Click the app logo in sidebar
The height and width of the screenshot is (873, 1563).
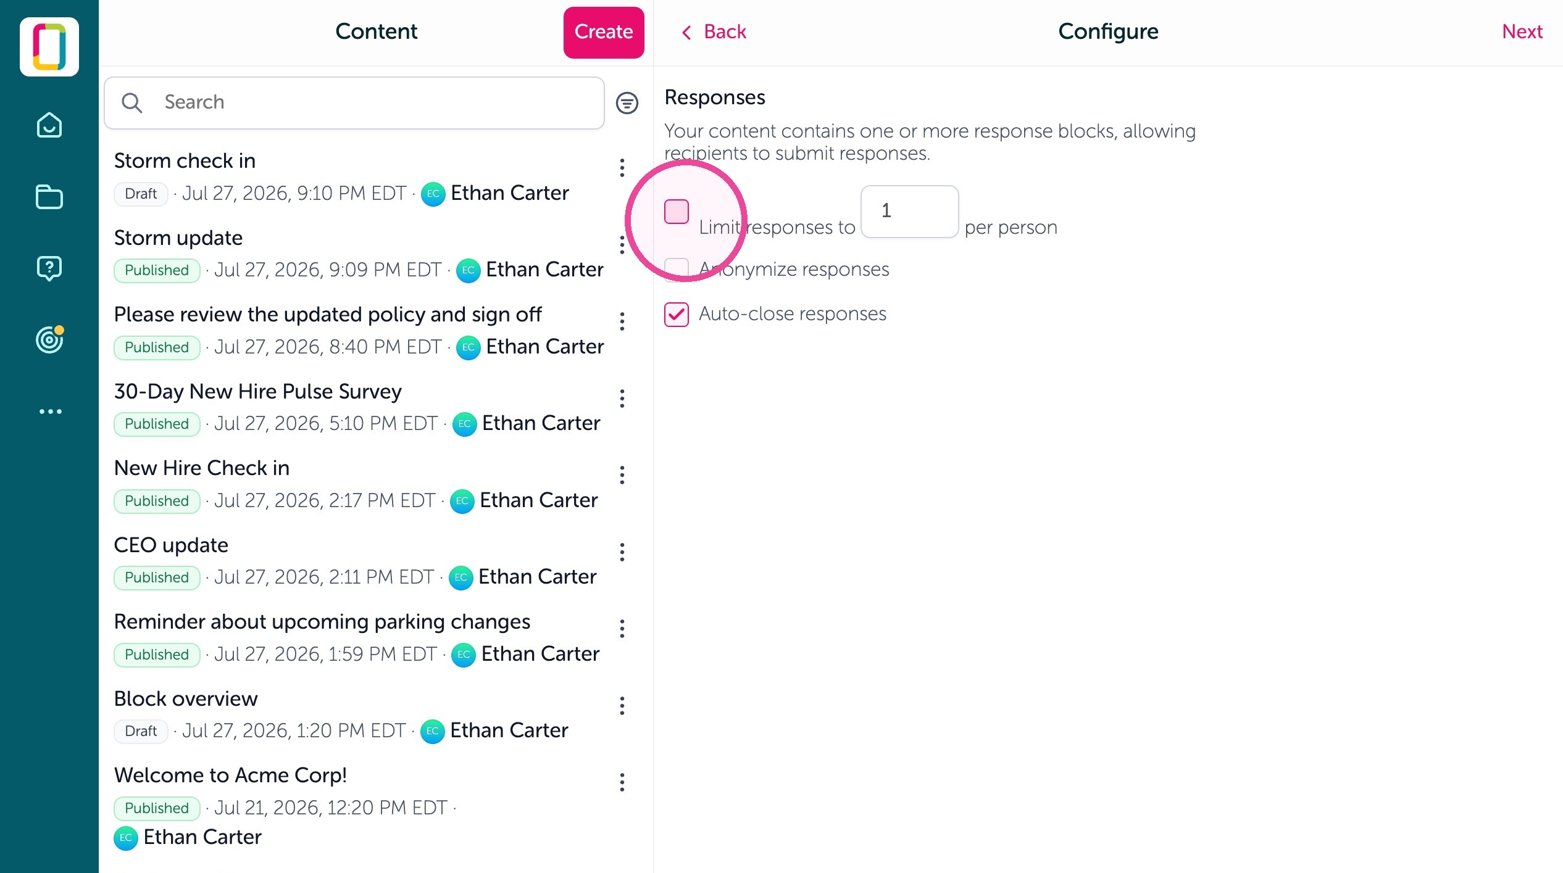(49, 47)
